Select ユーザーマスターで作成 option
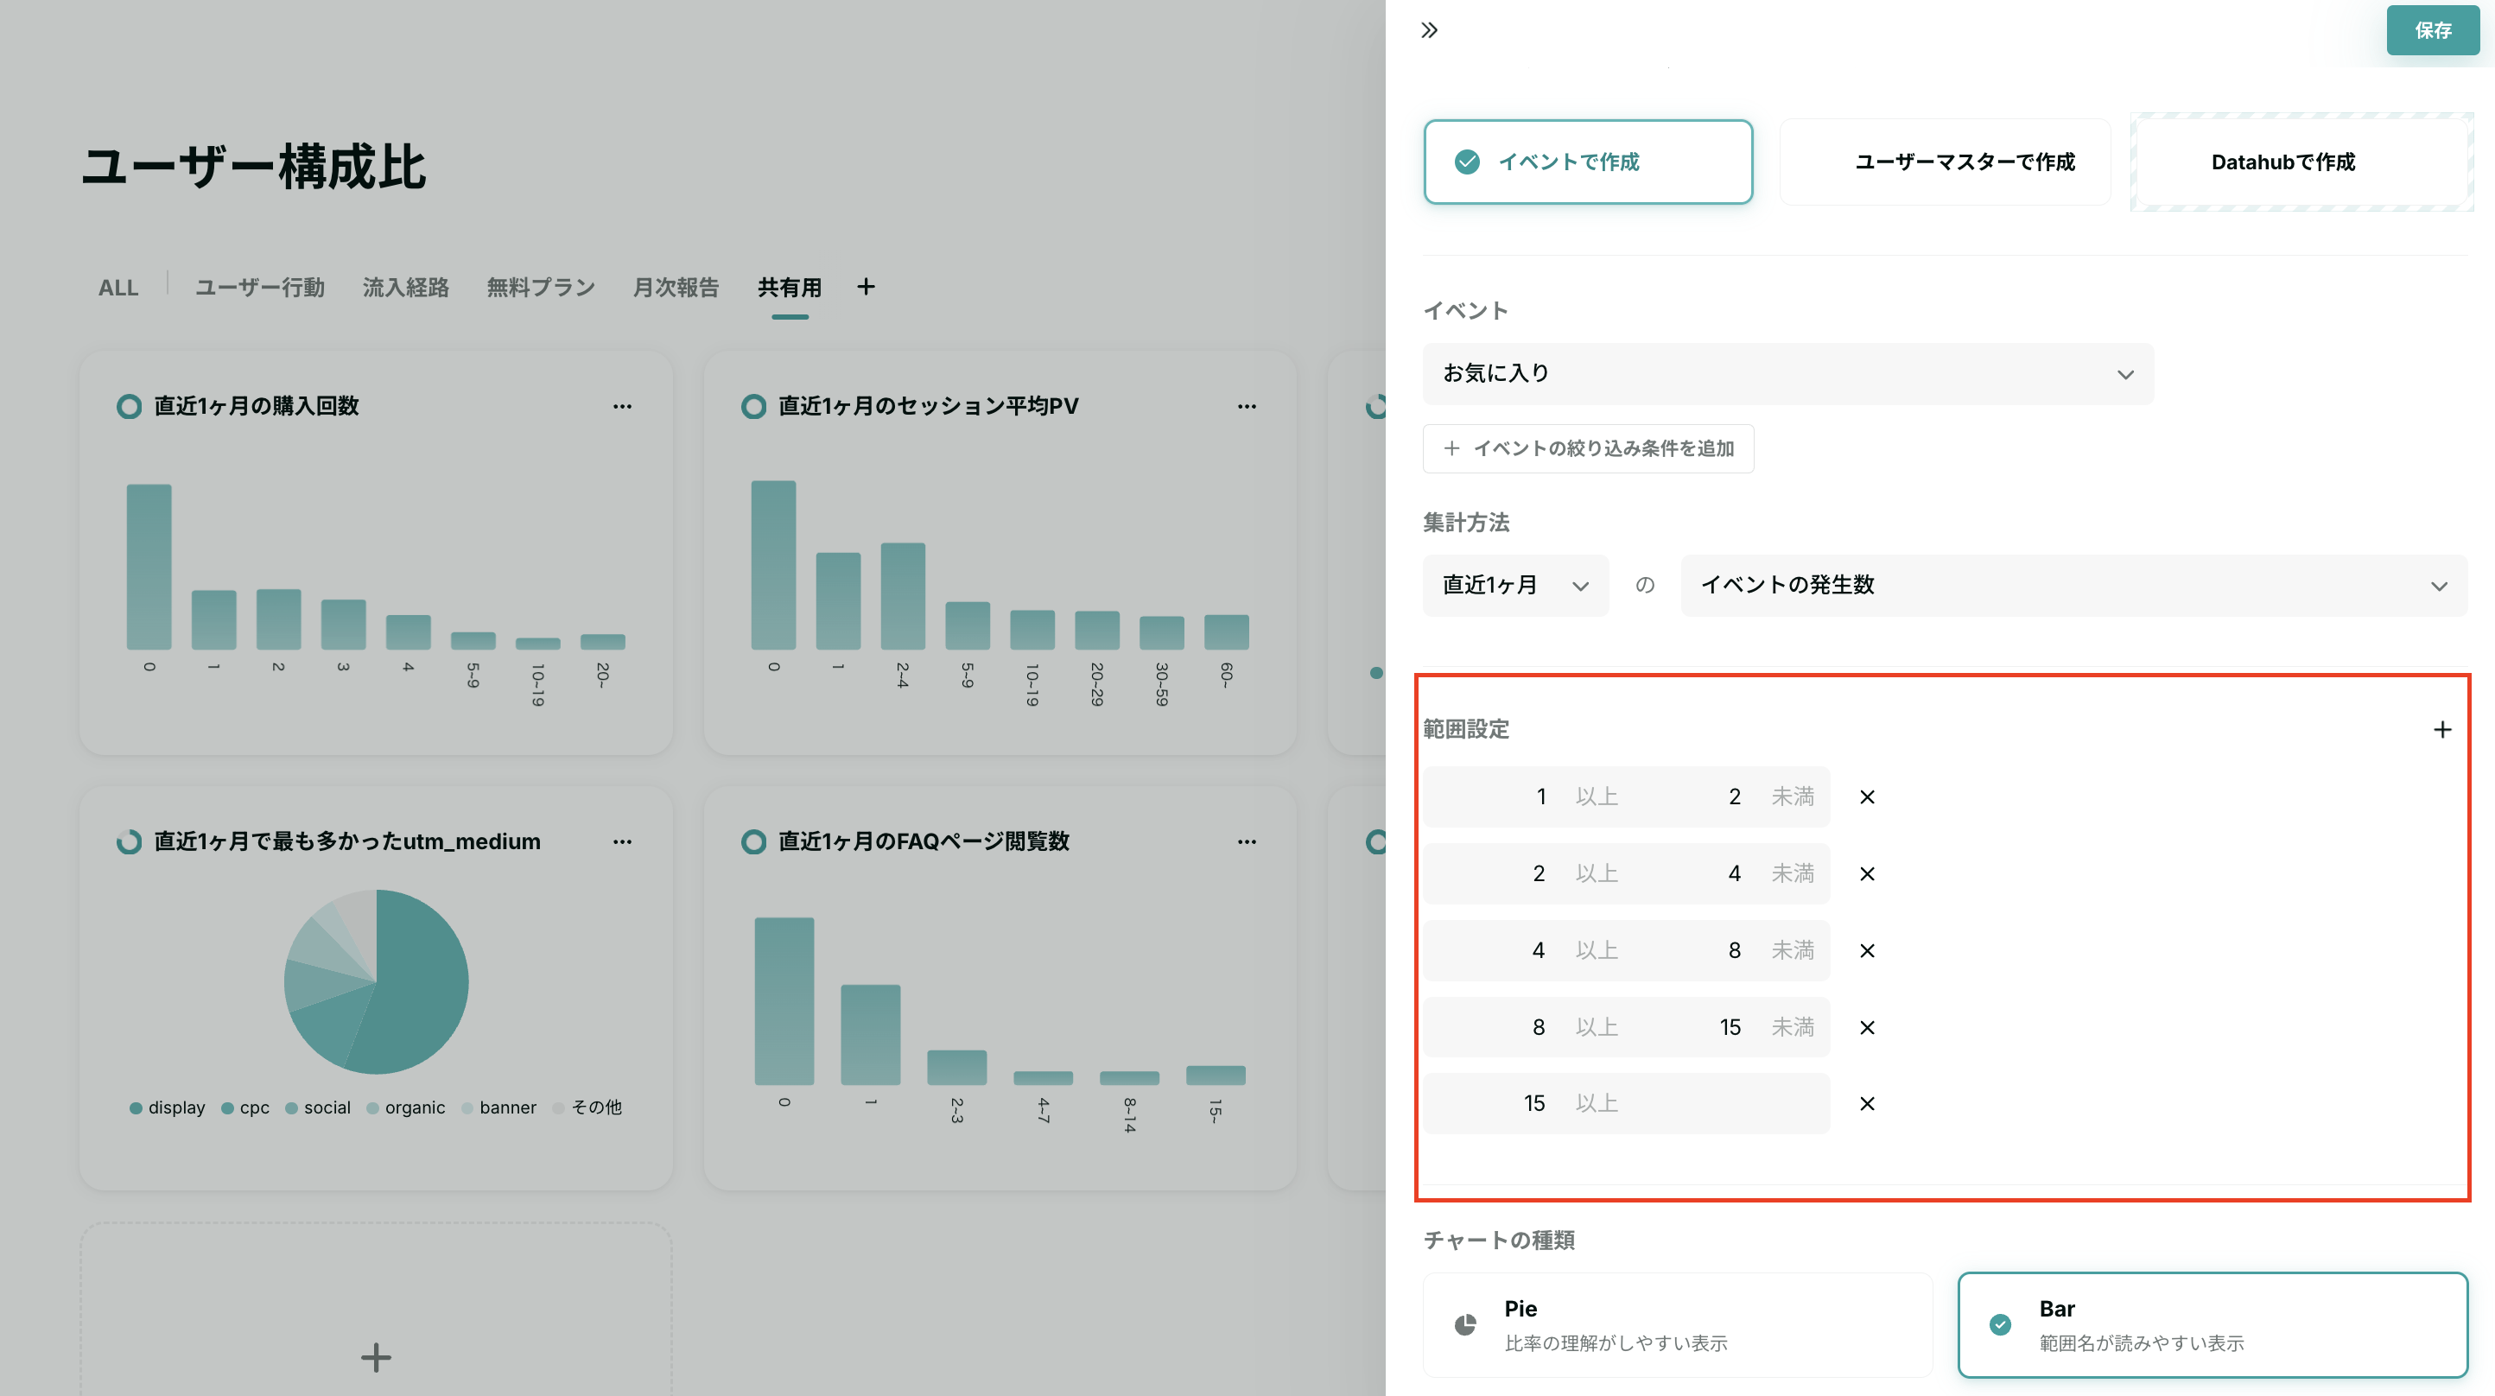 pos(1944,162)
